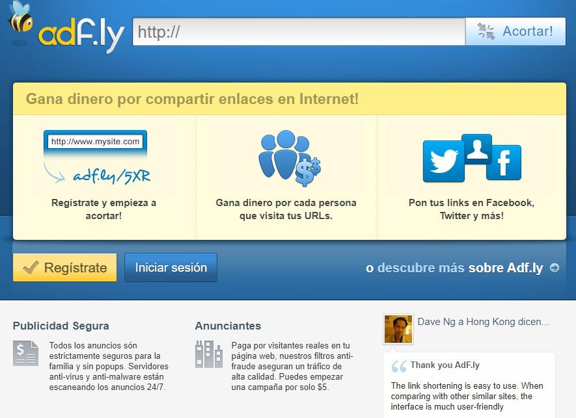Click the quotation mark icon in testimonial
The image size is (576, 418).
(x=399, y=366)
